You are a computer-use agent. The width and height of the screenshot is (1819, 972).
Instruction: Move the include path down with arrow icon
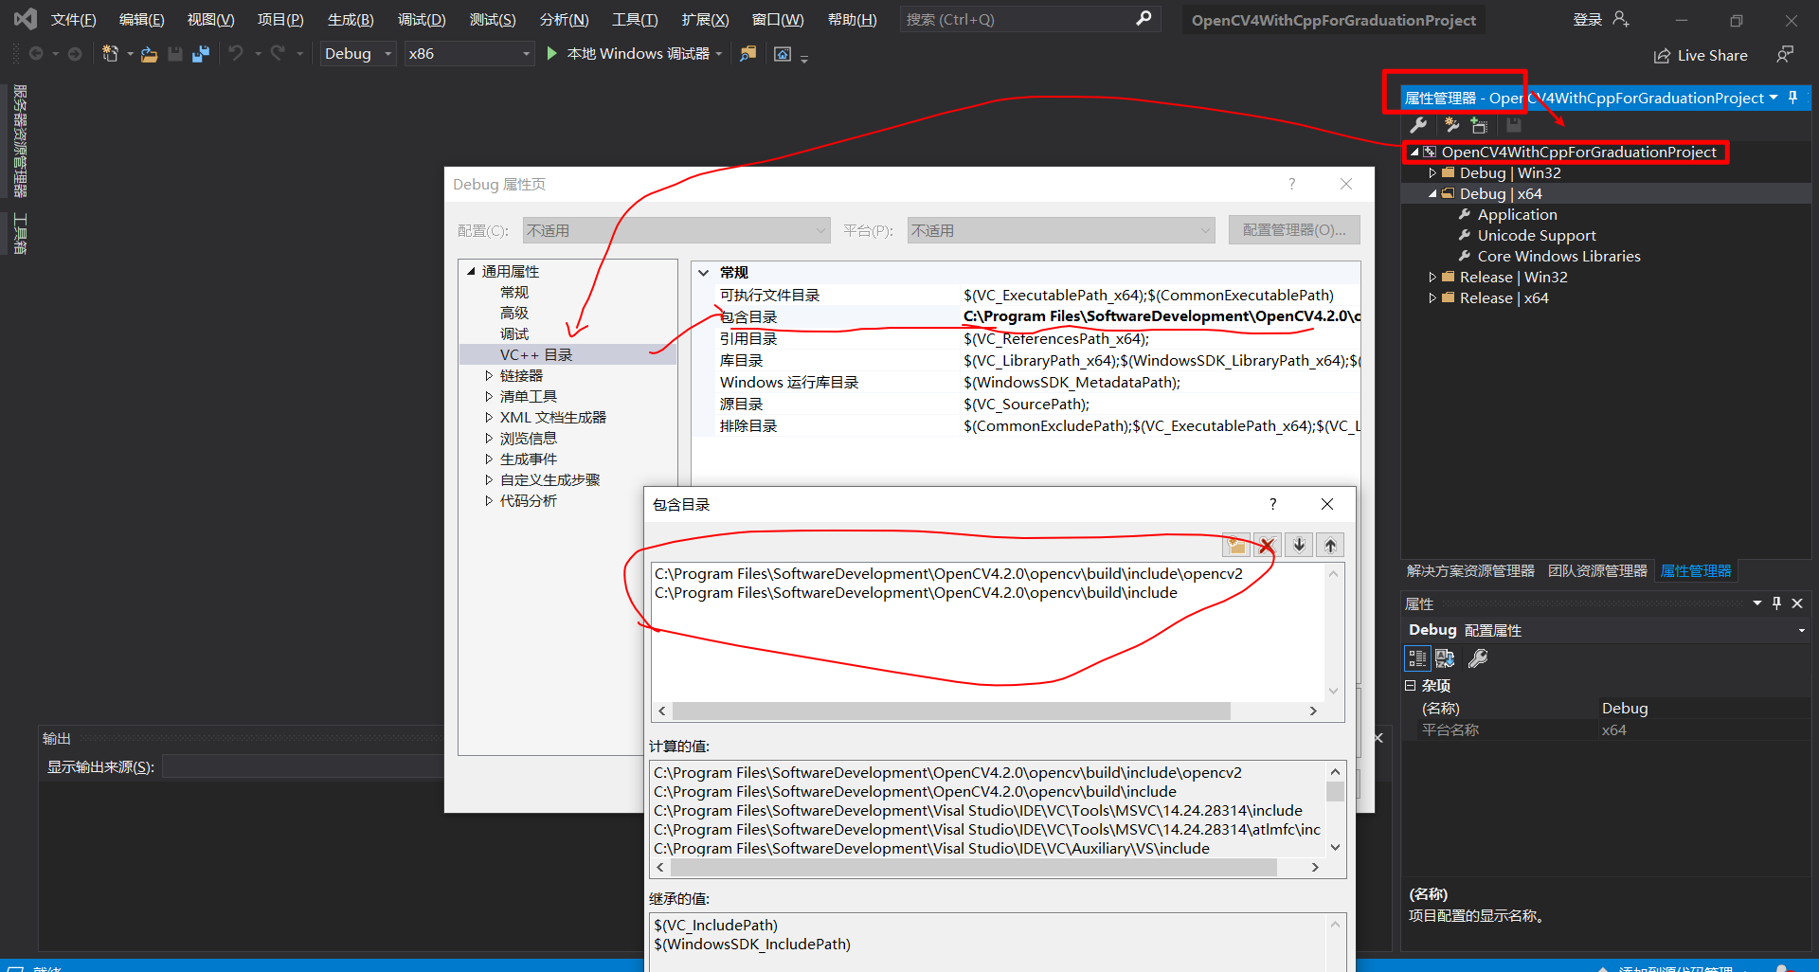click(x=1299, y=545)
